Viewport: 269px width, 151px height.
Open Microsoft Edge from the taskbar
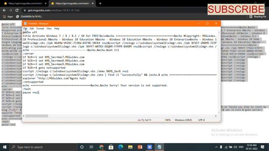(121, 147)
